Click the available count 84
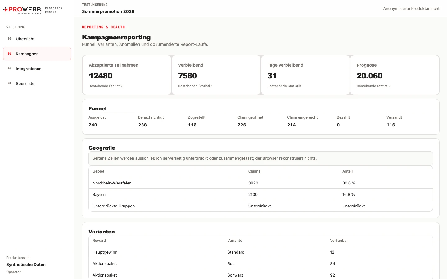The width and height of the screenshot is (447, 279). point(332,264)
